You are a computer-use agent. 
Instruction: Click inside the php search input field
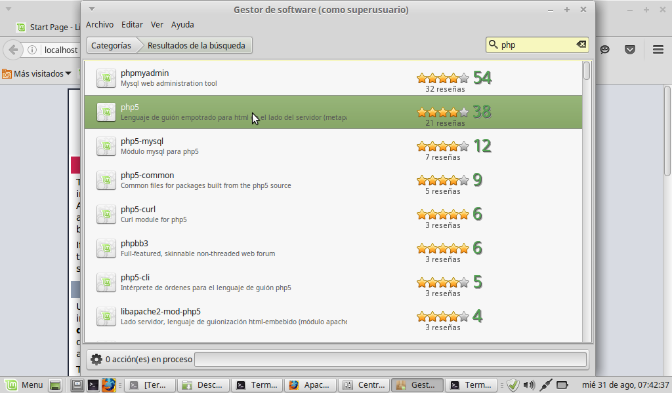535,45
